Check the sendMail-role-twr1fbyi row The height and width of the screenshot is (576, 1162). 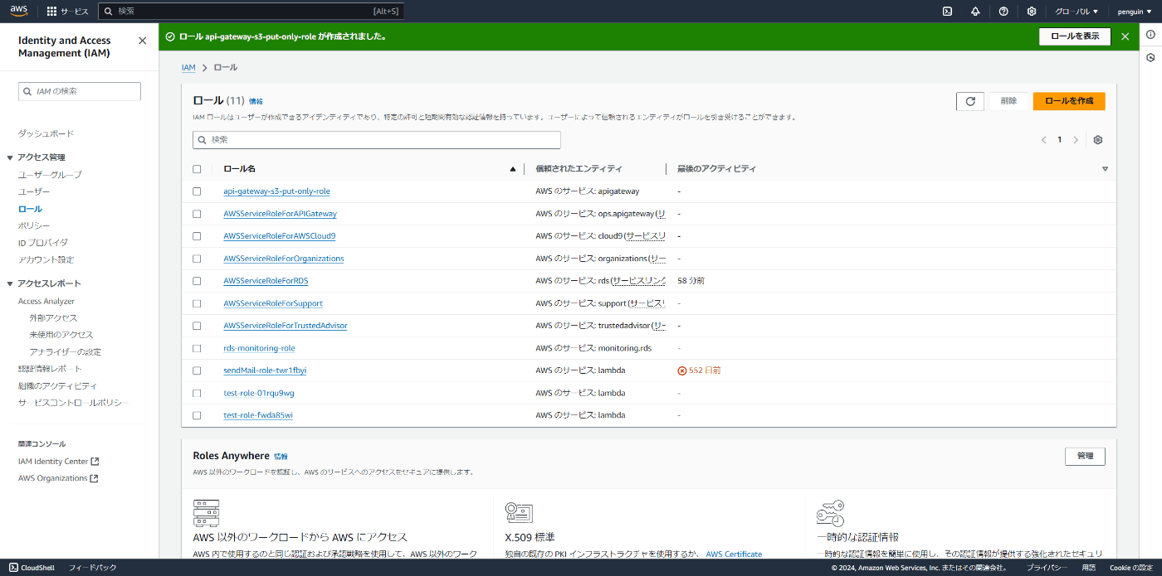pyautogui.click(x=197, y=370)
